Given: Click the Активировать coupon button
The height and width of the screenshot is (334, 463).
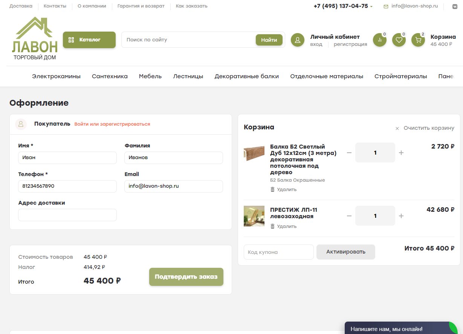Looking at the screenshot, I should click(345, 252).
